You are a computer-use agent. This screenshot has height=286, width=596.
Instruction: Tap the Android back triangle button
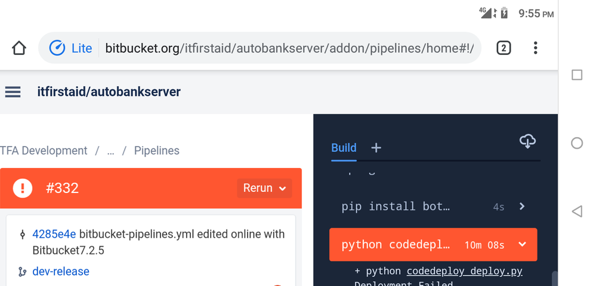pos(577,211)
